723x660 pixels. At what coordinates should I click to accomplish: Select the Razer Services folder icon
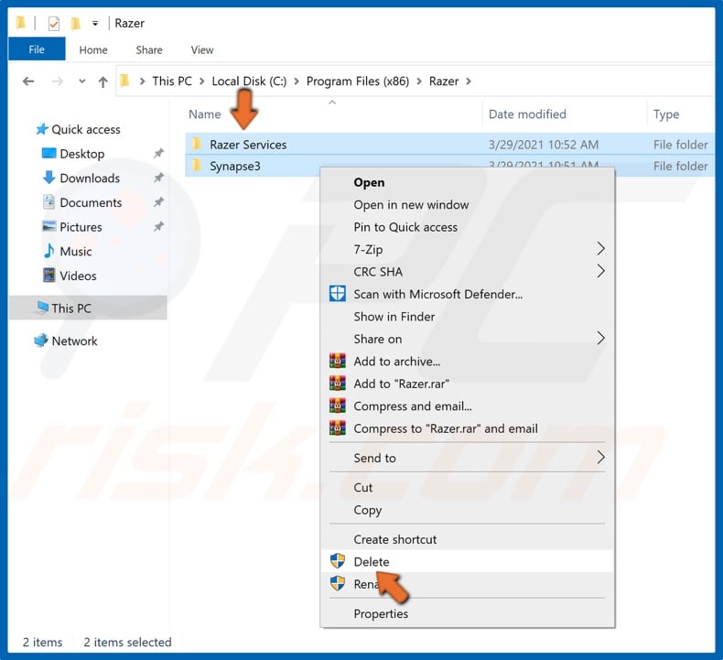[x=197, y=144]
